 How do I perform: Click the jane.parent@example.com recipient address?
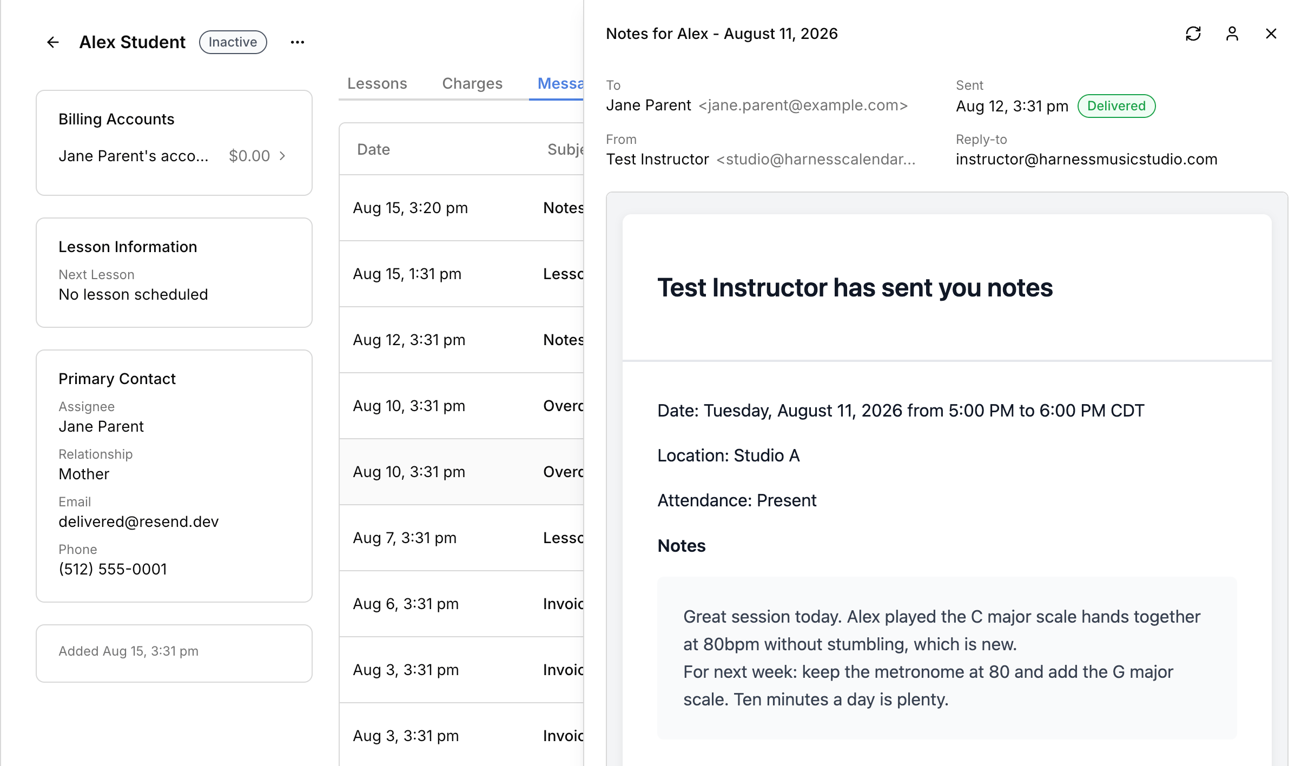coord(803,105)
